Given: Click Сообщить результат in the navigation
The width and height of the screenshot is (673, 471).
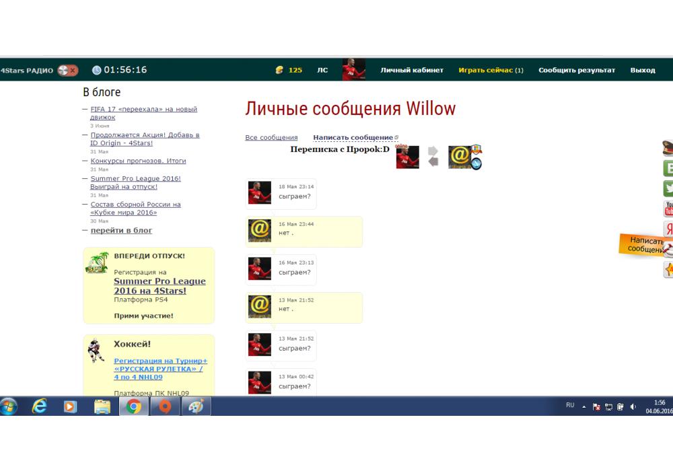Looking at the screenshot, I should 577,70.
